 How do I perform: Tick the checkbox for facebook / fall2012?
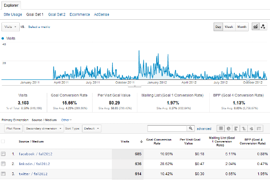[3, 154]
